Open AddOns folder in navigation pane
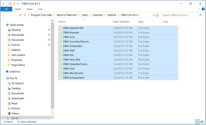Viewport: 206px width, 125px height. point(16,50)
